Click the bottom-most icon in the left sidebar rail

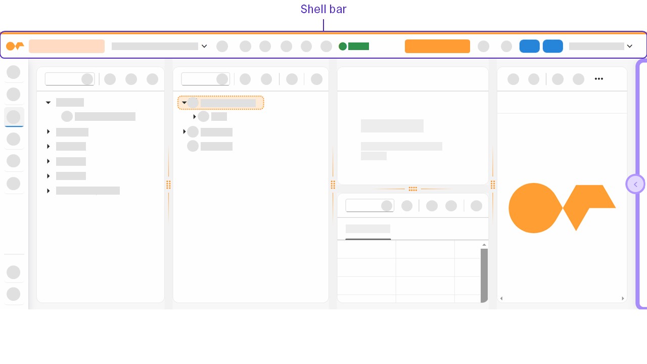pos(14,294)
